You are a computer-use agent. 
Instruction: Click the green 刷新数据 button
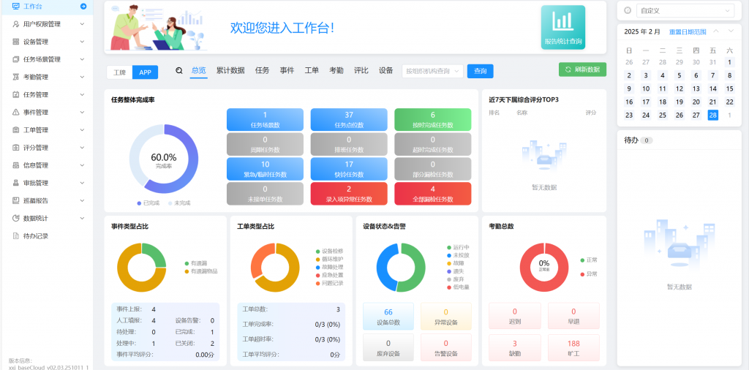[x=582, y=69]
